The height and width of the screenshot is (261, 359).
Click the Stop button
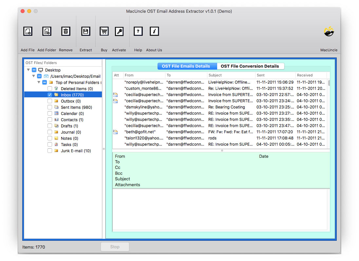115,247
